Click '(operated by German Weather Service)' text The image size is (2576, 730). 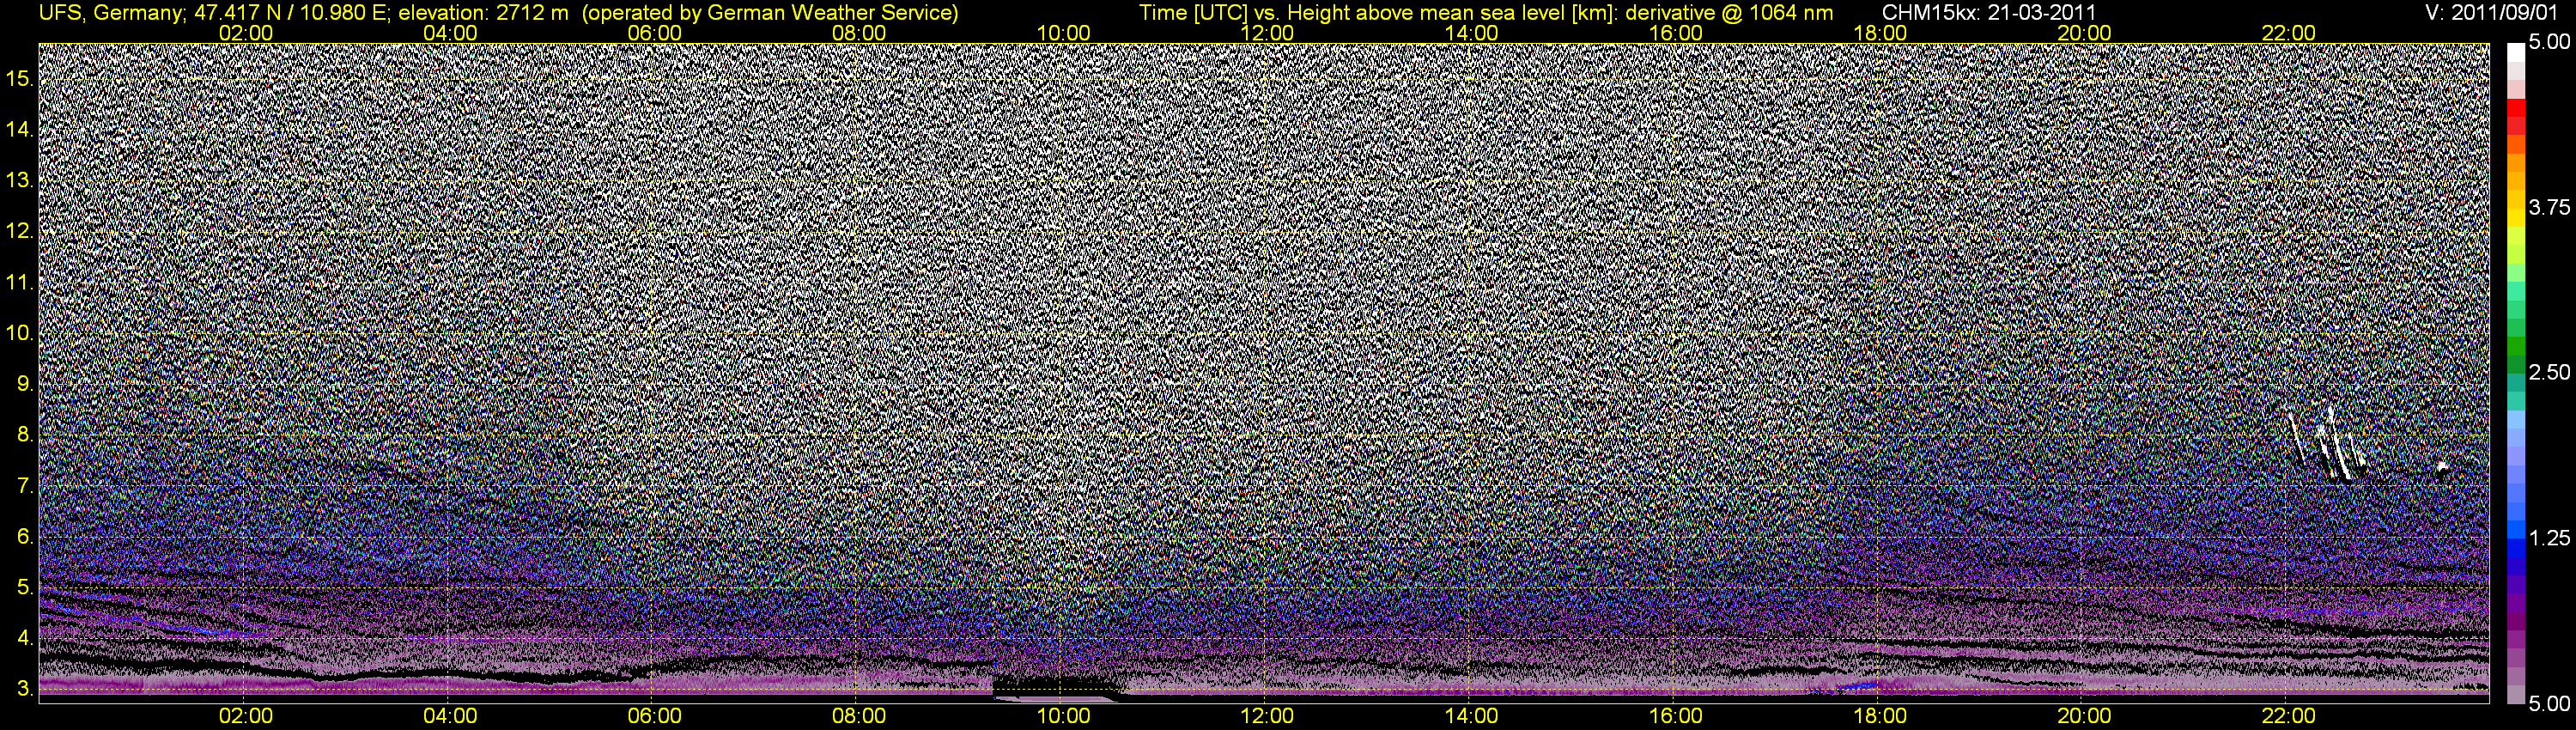tap(770, 12)
